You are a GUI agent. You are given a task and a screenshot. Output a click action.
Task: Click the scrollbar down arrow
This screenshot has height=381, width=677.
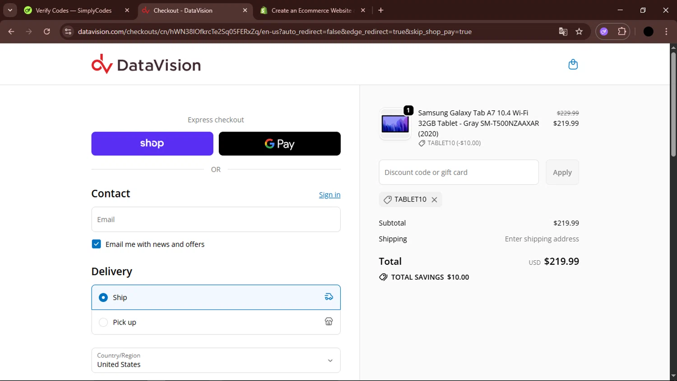pyautogui.click(x=673, y=376)
